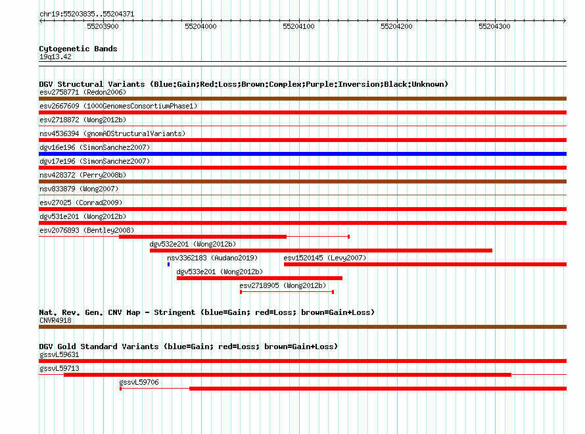
Task: Select variant label nsv4536394 (gnomADStructuralVariants)
Action: pos(112,133)
